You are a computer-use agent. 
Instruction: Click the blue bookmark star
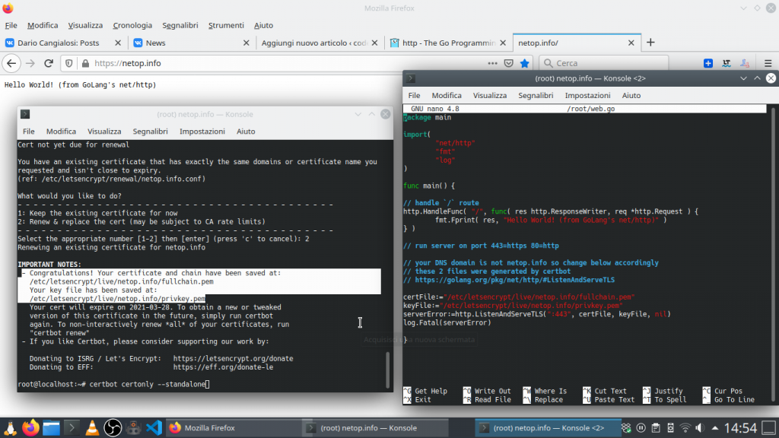click(x=525, y=63)
